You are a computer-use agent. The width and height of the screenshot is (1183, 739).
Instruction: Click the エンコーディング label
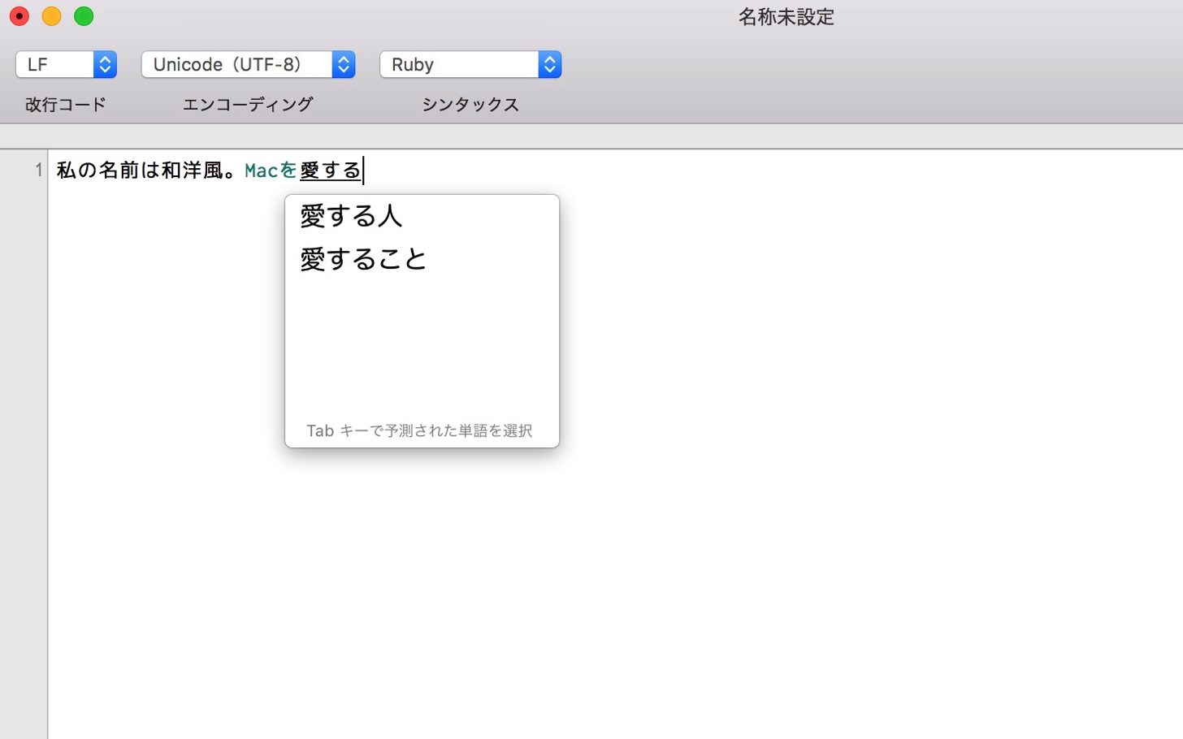coord(248,105)
